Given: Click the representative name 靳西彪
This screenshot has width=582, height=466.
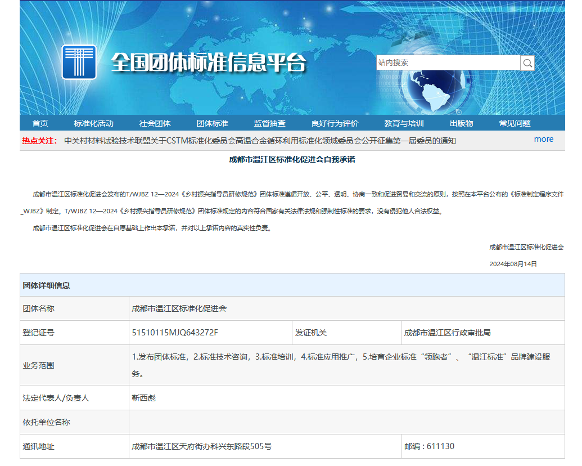Looking at the screenshot, I should 143,398.
